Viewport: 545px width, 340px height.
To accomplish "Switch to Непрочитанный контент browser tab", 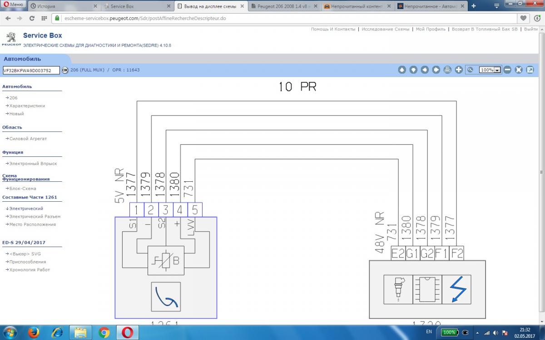I will coord(357,6).
